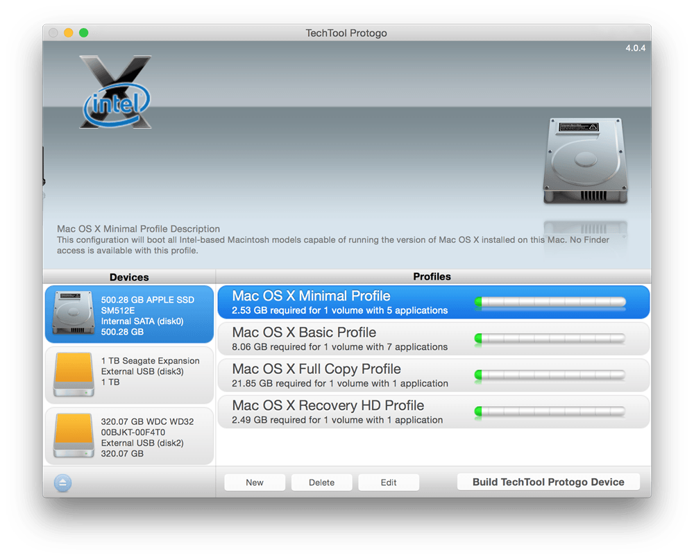This screenshot has height=558, width=694.
Task: Click 'Internal SATA (disk0)' label
Action: click(x=142, y=321)
